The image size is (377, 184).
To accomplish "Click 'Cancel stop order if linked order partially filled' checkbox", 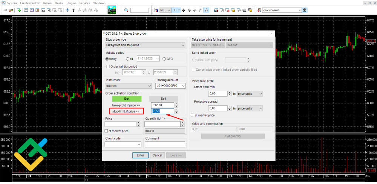I will click(193, 70).
